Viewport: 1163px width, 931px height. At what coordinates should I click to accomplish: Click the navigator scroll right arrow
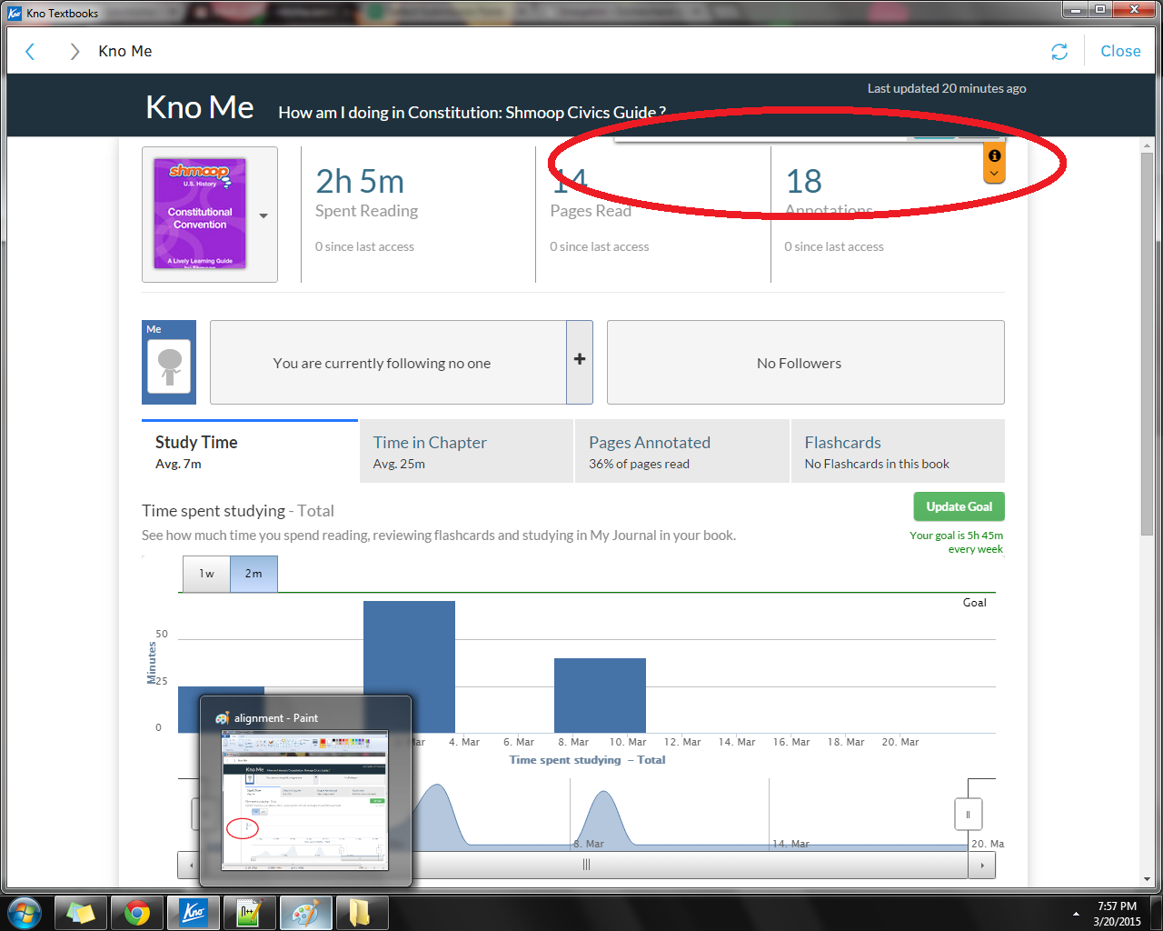[982, 865]
